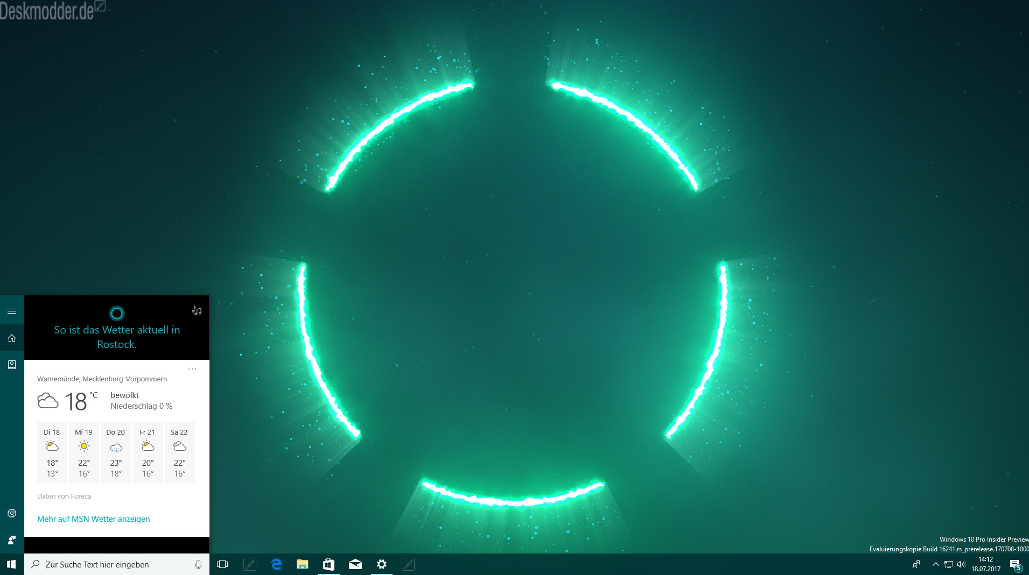Image resolution: width=1029 pixels, height=575 pixels.
Task: Show hidden tray icons chevron
Action: click(935, 564)
